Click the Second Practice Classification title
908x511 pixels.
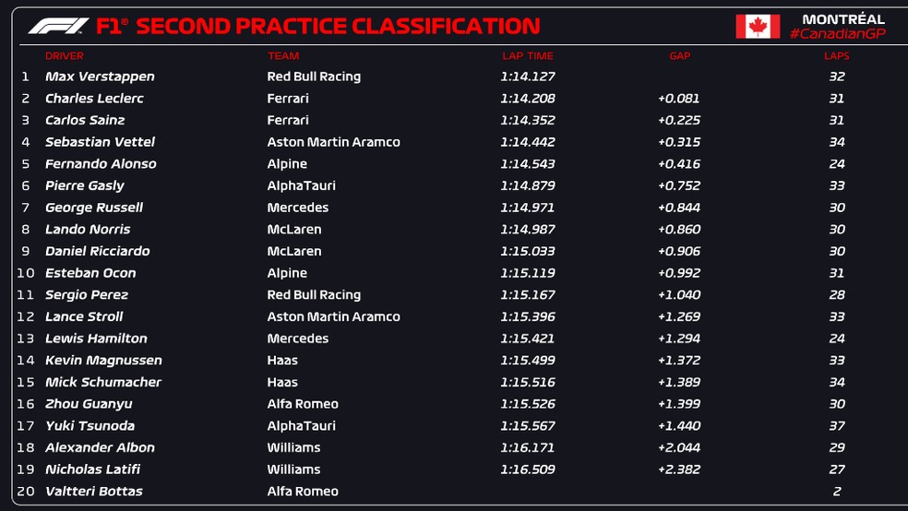point(338,27)
